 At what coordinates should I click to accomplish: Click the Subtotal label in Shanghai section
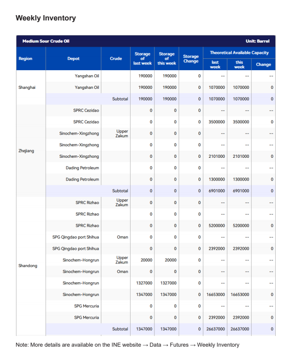[120, 99]
